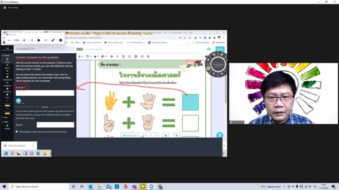
Task: Click the trash icon below the worksheet
Action: click(165, 135)
